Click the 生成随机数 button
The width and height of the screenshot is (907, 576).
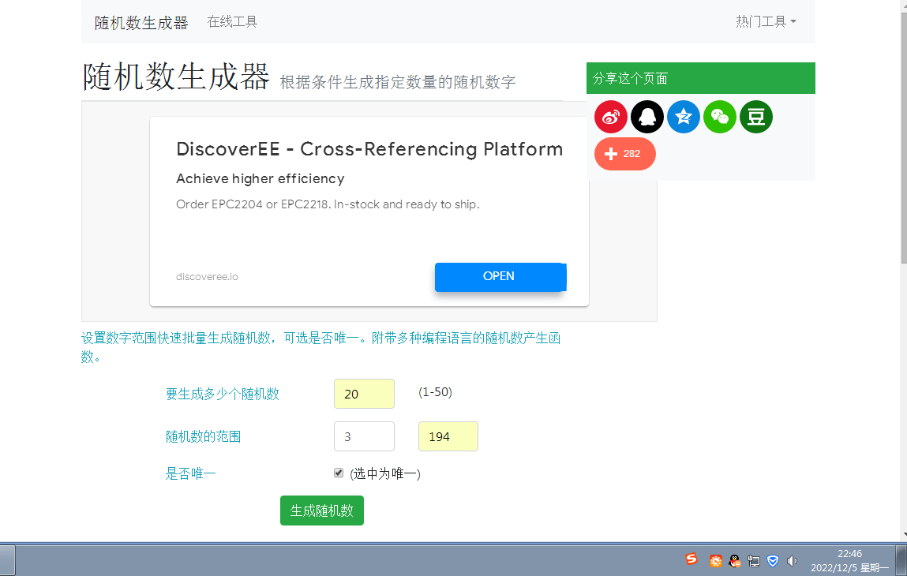pos(321,511)
